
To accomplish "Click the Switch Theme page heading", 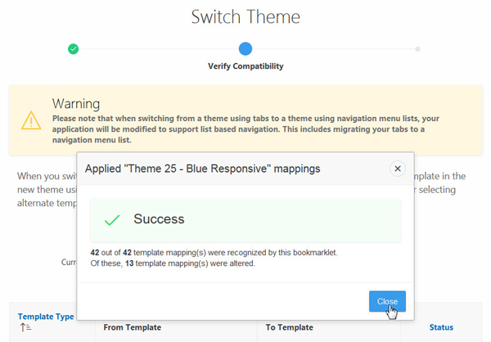I will [245, 16].
